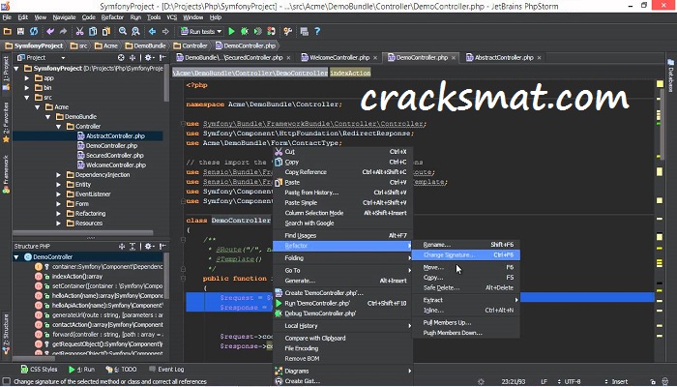The image size is (677, 387).
Task: Choose Change Signature... from Refactor submenu
Action: pos(466,254)
